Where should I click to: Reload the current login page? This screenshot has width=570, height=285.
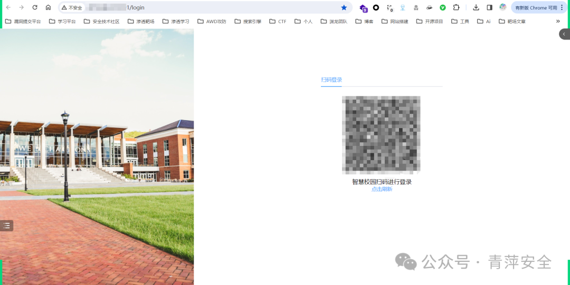click(x=35, y=7)
